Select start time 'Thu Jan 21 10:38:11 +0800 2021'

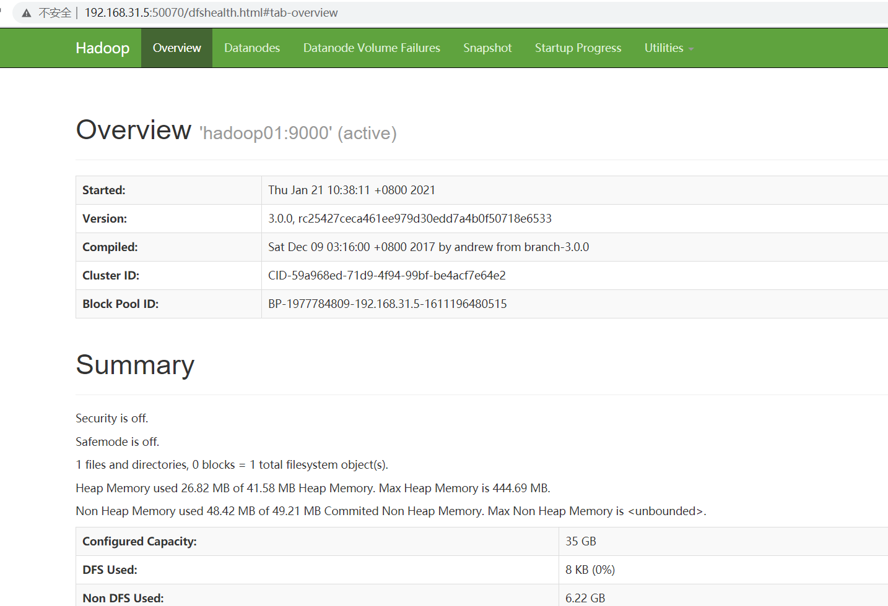click(x=352, y=190)
